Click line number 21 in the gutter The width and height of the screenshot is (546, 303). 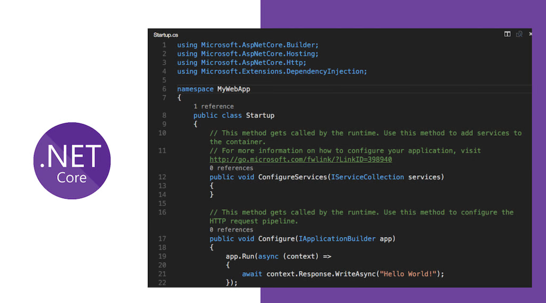(x=162, y=274)
